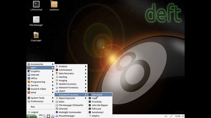Expand the Imaging submenu

[x=71, y=81]
